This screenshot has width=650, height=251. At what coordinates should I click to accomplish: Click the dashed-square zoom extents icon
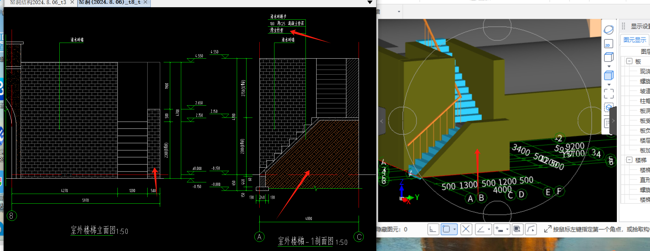(x=609, y=94)
